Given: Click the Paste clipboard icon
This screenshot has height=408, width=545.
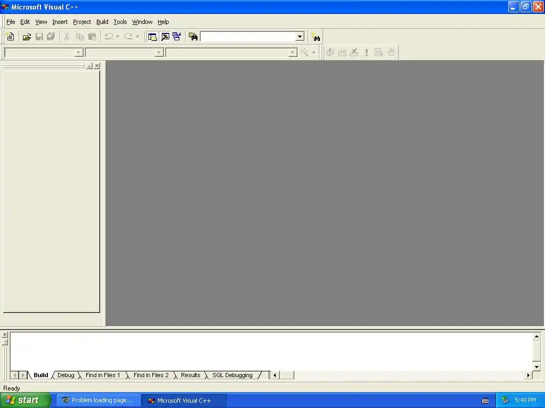Looking at the screenshot, I should (x=92, y=37).
